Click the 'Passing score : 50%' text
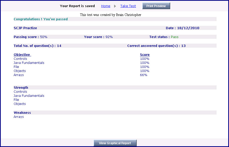This screenshot has height=147, width=229. click(x=30, y=37)
